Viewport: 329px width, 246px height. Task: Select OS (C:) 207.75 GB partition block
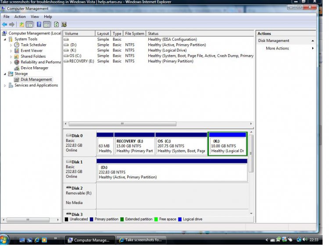click(181, 144)
